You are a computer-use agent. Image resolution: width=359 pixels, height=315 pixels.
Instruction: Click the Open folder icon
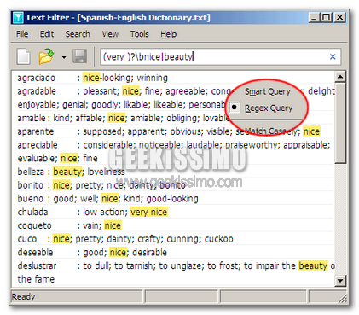pos(46,56)
